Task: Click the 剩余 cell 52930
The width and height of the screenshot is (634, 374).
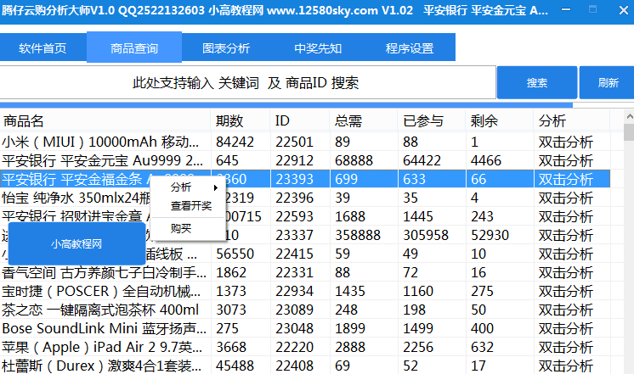Action: coord(490,235)
